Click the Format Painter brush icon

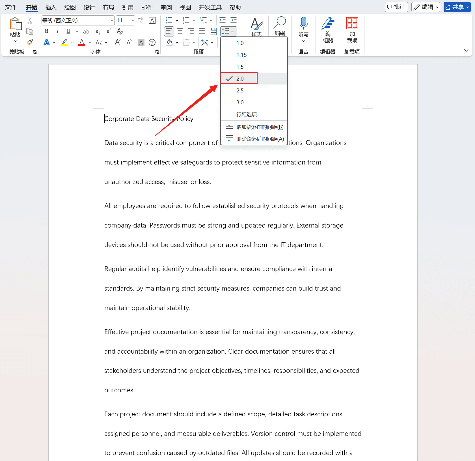tap(30, 42)
